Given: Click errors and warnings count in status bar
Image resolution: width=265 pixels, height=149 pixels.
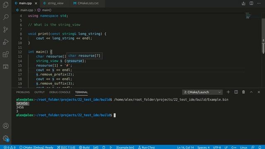Looking at the screenshot, I should point(10,147).
